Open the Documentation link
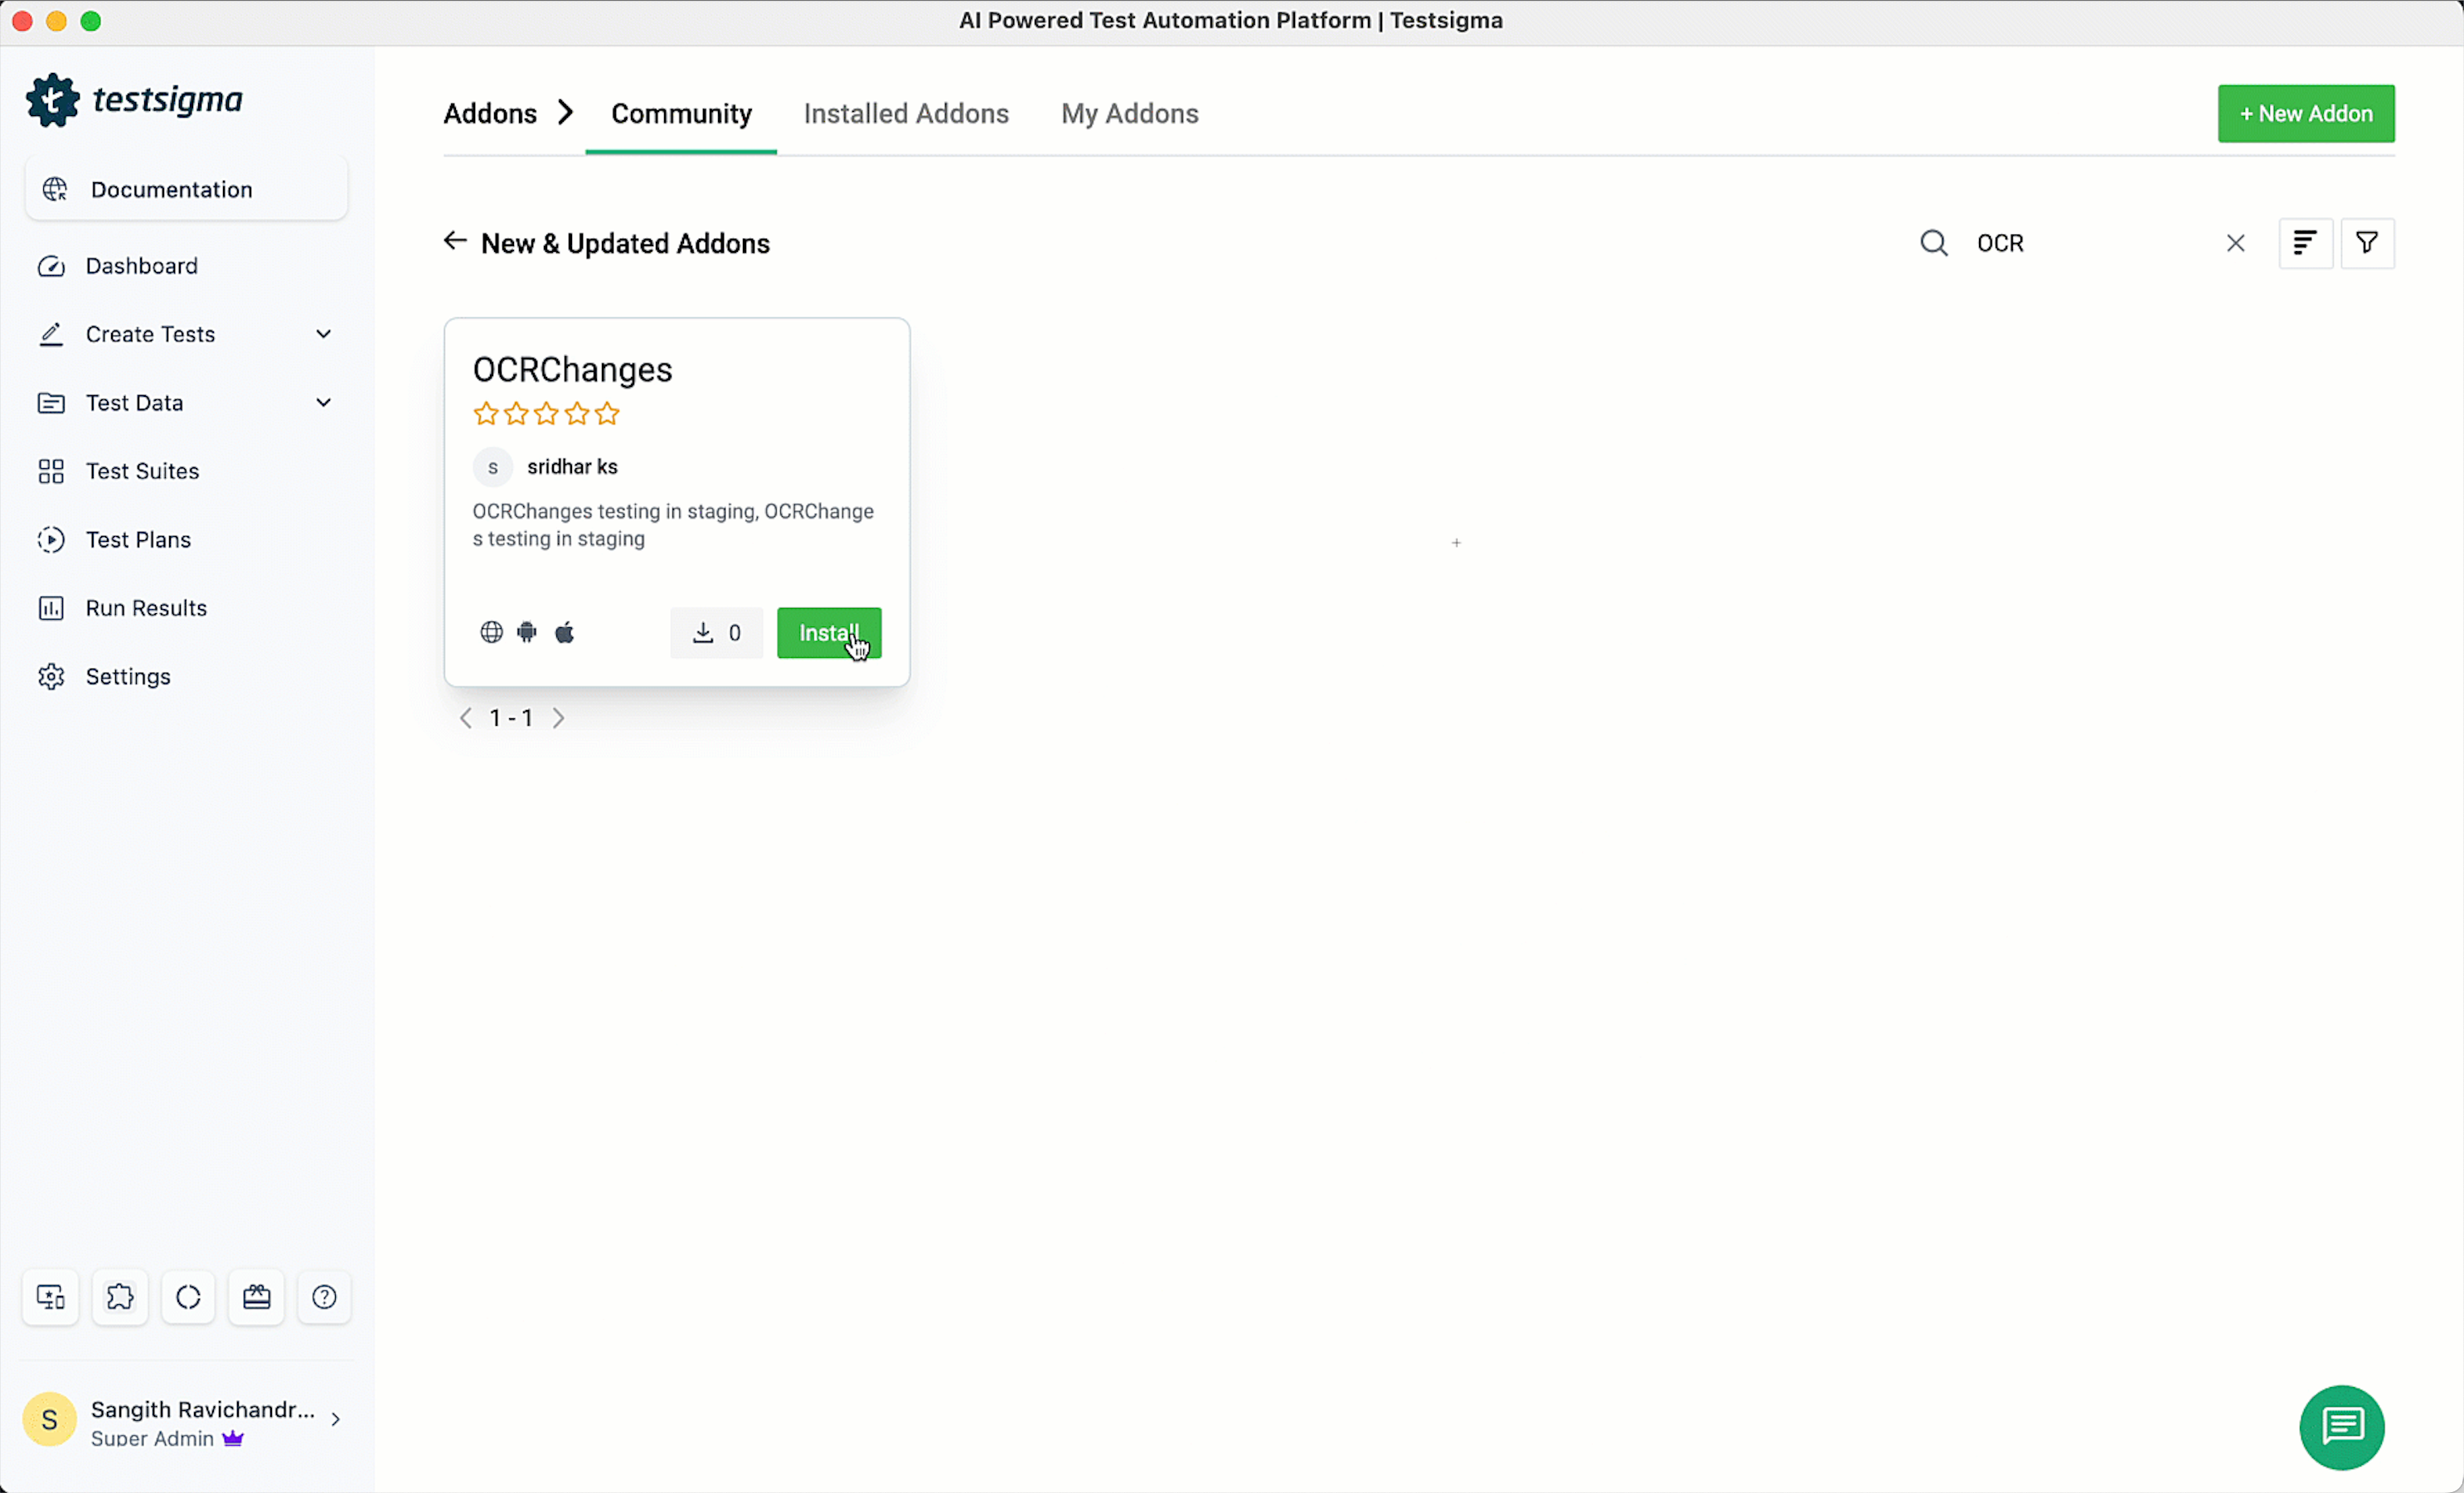This screenshot has width=2464, height=1493. pyautogui.click(x=186, y=189)
